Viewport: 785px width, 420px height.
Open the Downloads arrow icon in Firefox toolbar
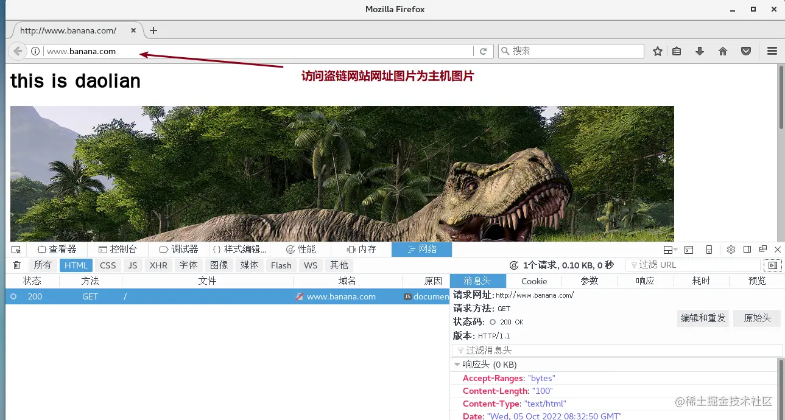click(699, 51)
